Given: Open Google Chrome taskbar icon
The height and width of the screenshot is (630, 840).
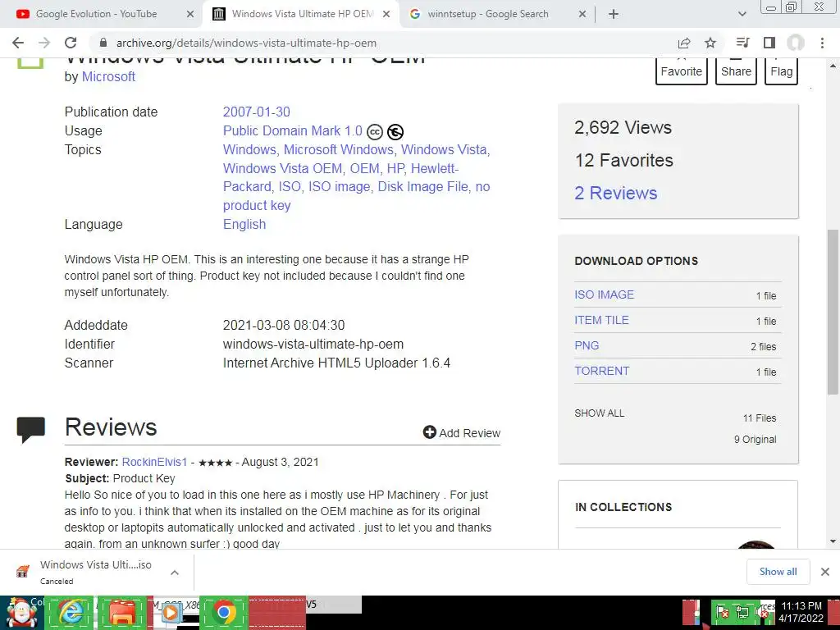Looking at the screenshot, I should pos(224,613).
